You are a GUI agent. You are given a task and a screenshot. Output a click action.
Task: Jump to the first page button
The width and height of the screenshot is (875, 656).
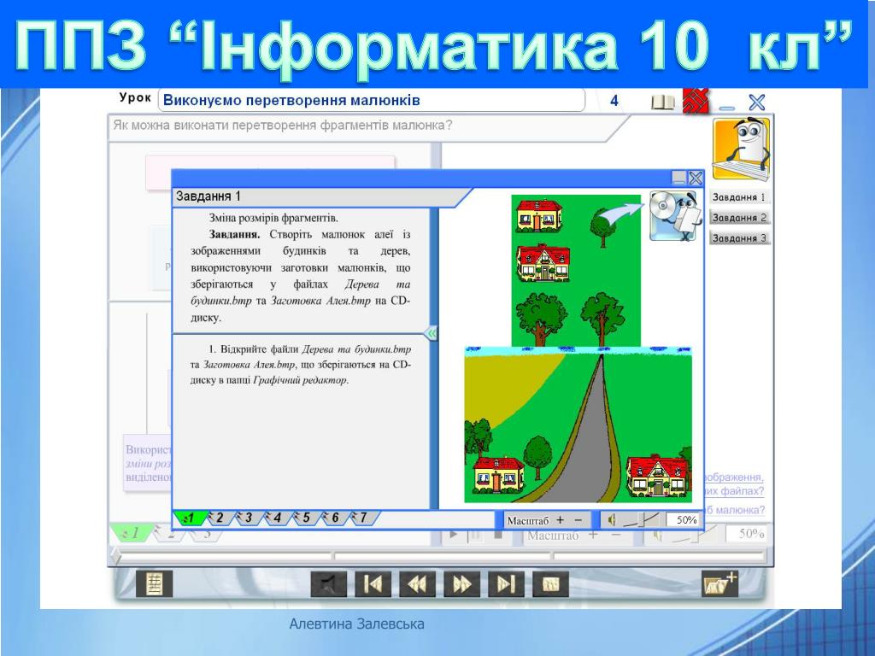click(373, 584)
